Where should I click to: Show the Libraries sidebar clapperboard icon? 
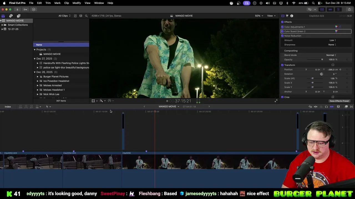point(3,16)
